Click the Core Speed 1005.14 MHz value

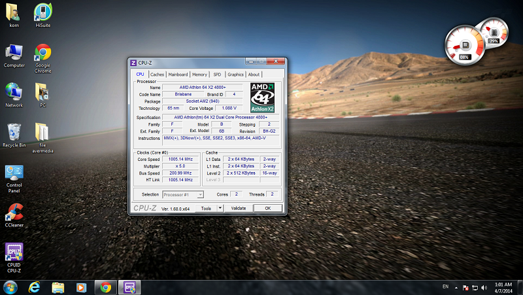pos(180,160)
